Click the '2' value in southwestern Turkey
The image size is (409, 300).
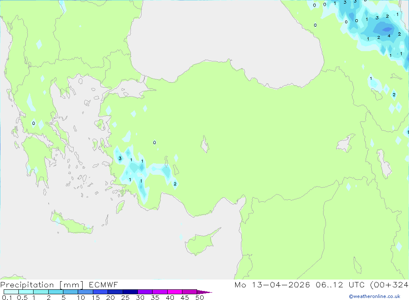click(x=175, y=184)
